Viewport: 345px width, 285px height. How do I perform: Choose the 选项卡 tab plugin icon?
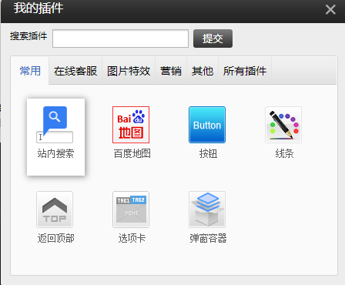click(131, 210)
